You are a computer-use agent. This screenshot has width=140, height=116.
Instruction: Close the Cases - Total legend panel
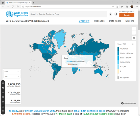[x=133, y=44]
